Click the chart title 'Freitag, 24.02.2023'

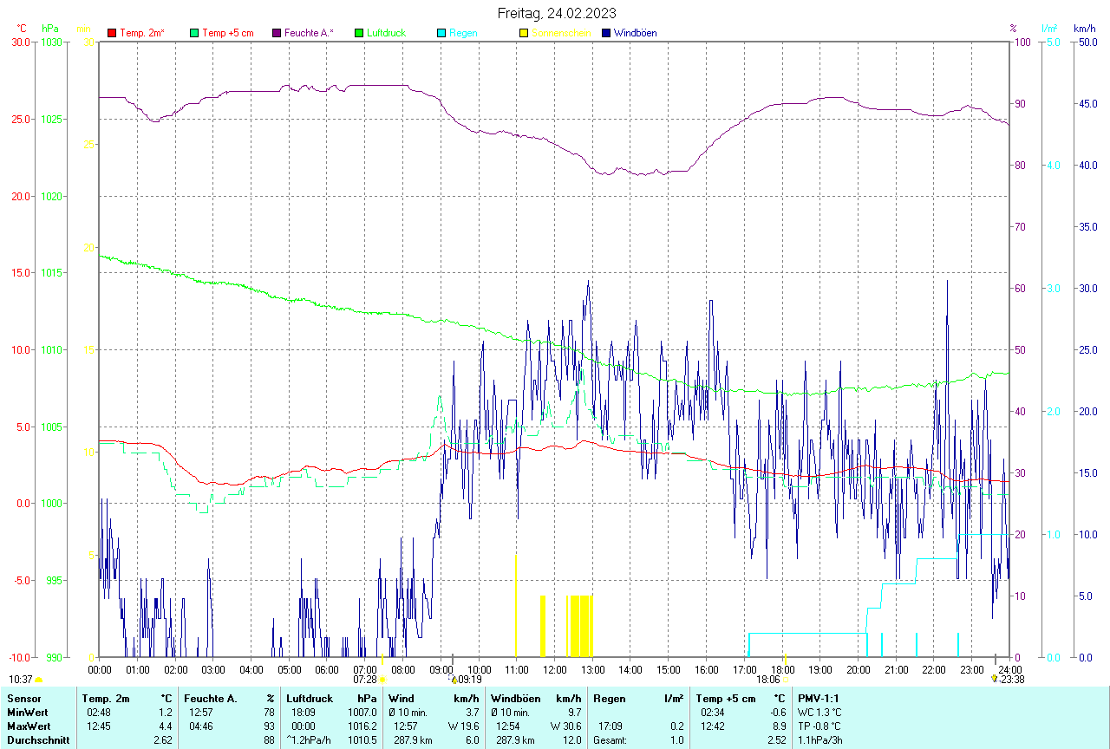[557, 13]
